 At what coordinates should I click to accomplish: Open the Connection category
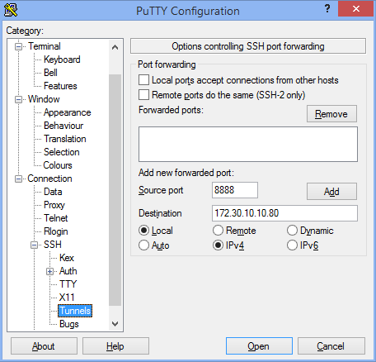(x=49, y=179)
